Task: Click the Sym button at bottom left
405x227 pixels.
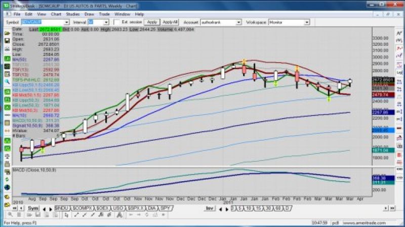Action: [33, 208]
